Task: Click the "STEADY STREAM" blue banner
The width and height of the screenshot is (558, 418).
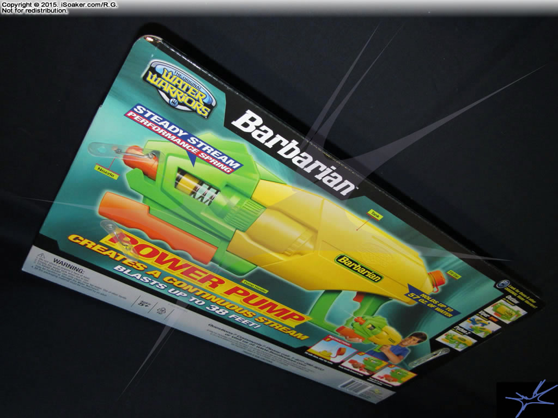Action: coord(188,136)
